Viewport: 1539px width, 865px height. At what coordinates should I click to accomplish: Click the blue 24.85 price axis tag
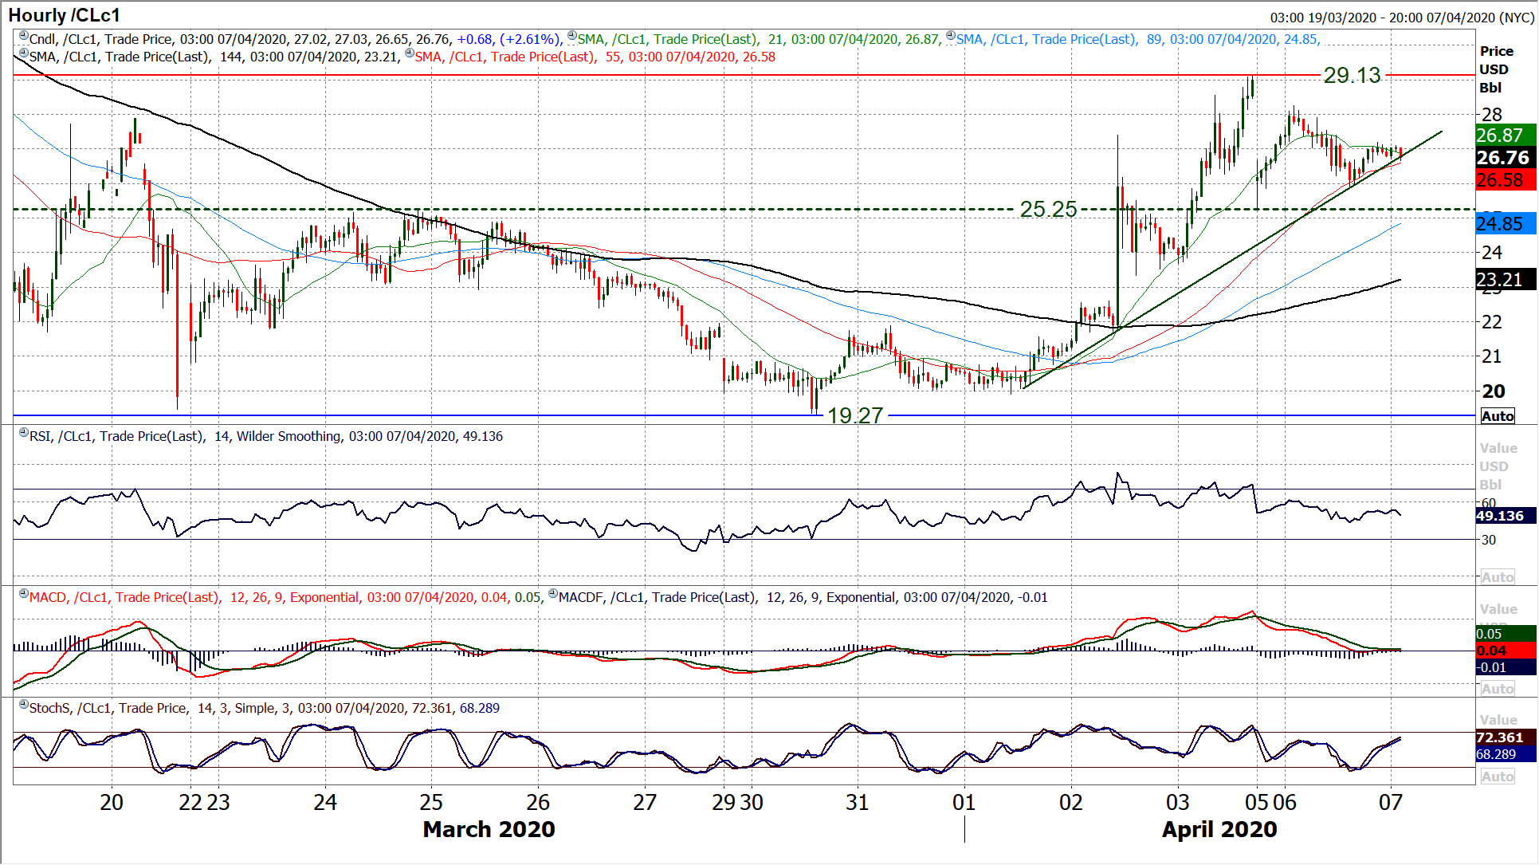1506,224
